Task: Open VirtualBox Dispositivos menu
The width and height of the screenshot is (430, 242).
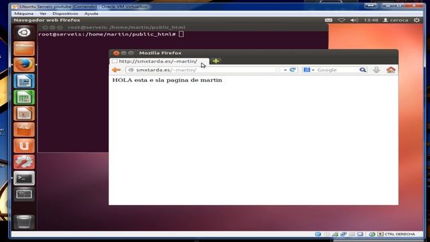Action: pyautogui.click(x=65, y=13)
